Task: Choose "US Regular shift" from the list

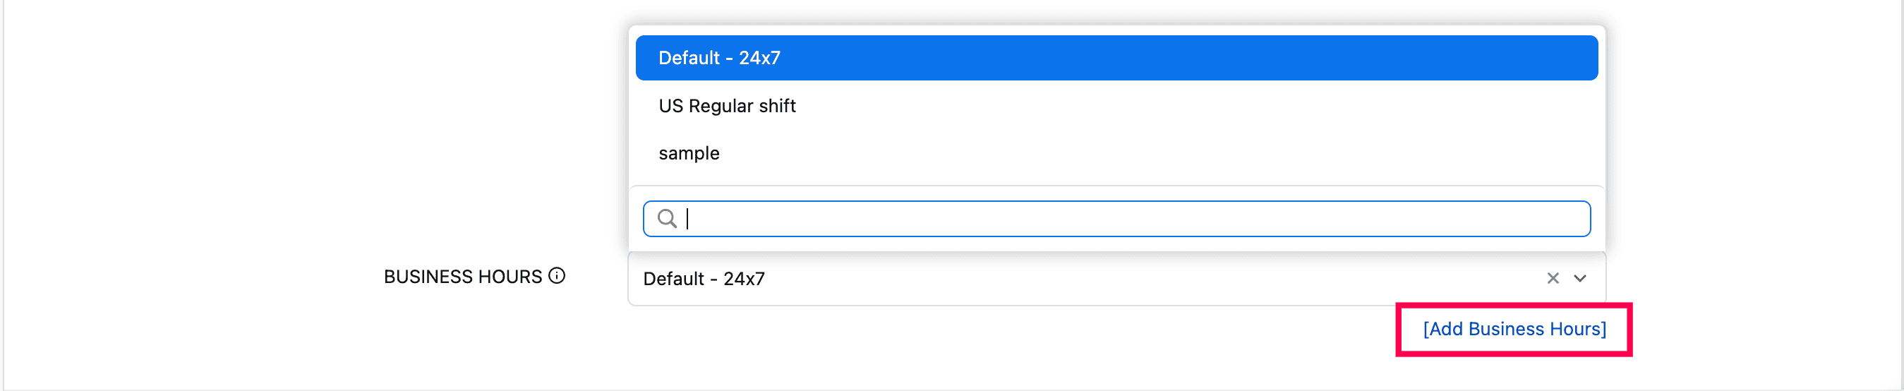Action: 728,106
